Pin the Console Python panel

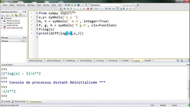(x=187, y=65)
